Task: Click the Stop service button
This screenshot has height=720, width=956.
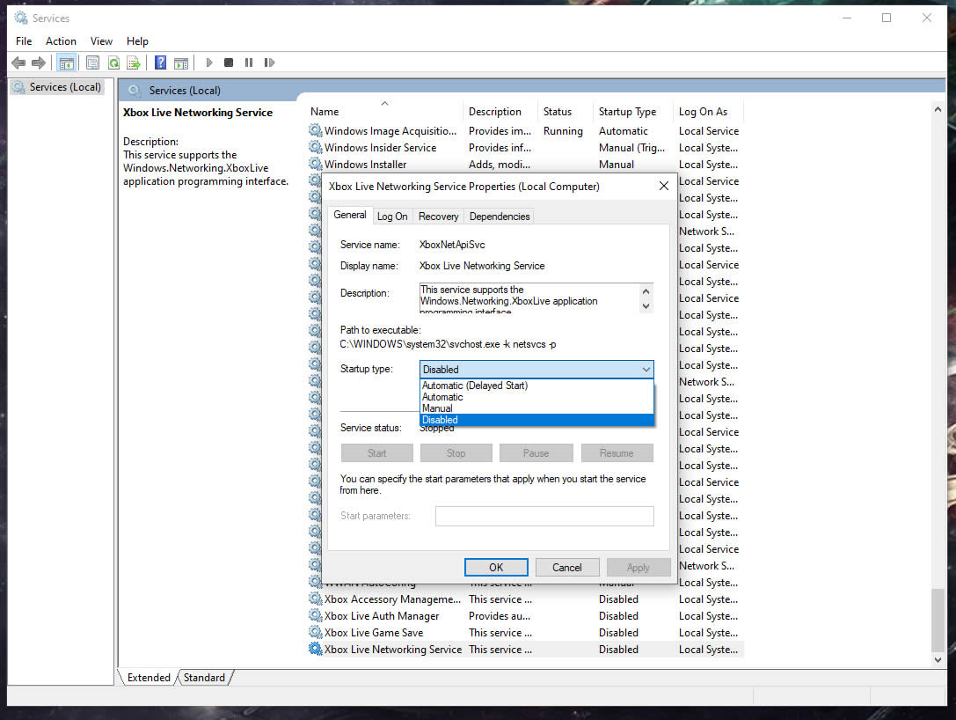Action: 456,452
